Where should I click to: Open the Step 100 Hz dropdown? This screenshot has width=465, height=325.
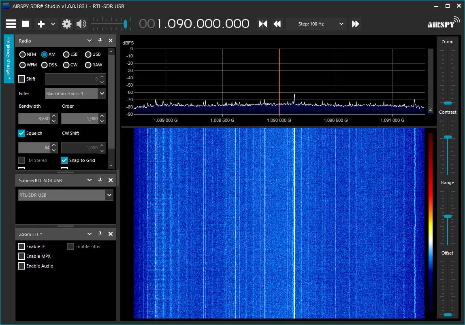tap(316, 24)
